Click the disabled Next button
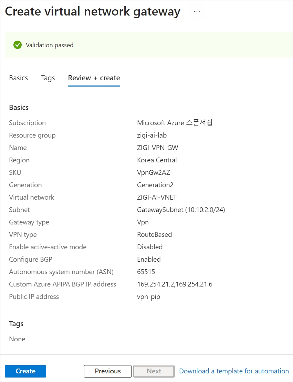Image resolution: width=293 pixels, height=382 pixels. point(154,371)
